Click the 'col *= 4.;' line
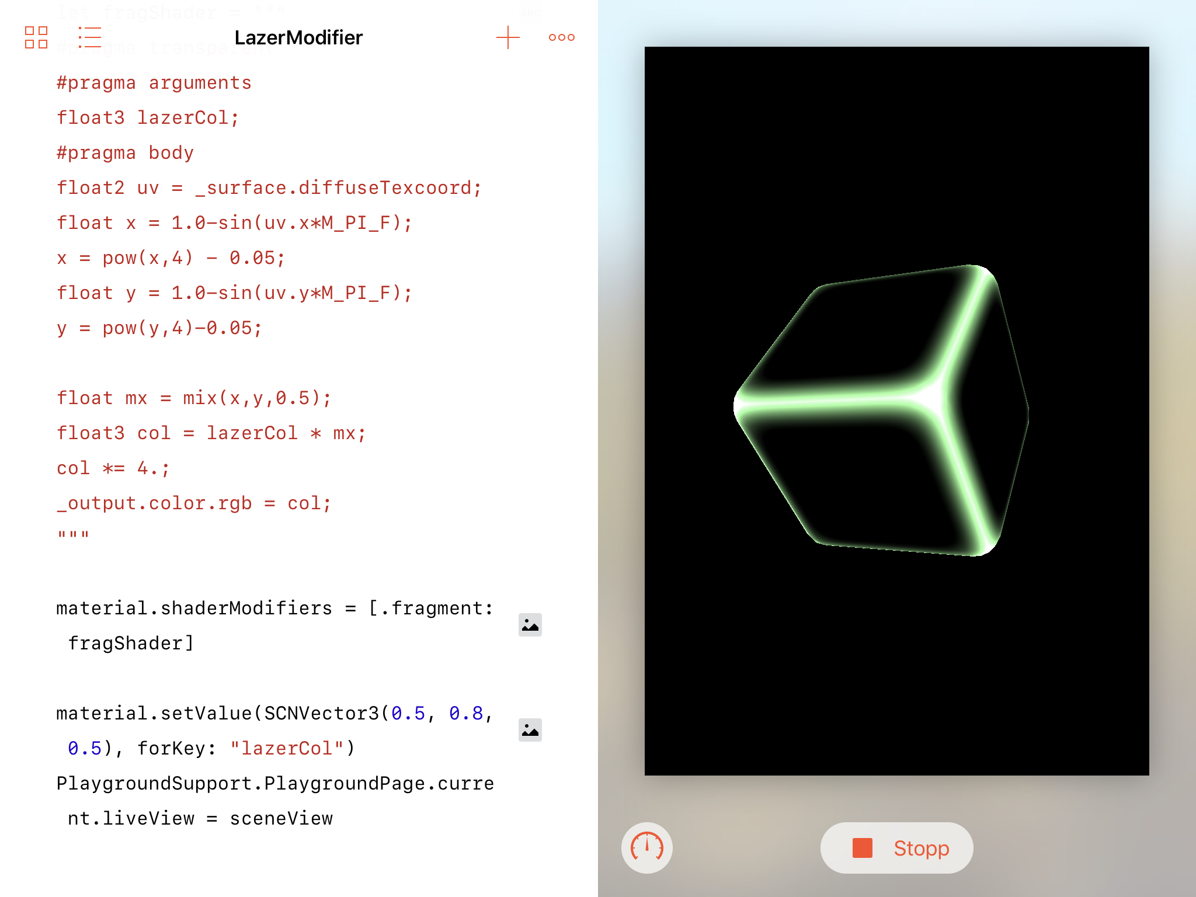 pyautogui.click(x=113, y=468)
